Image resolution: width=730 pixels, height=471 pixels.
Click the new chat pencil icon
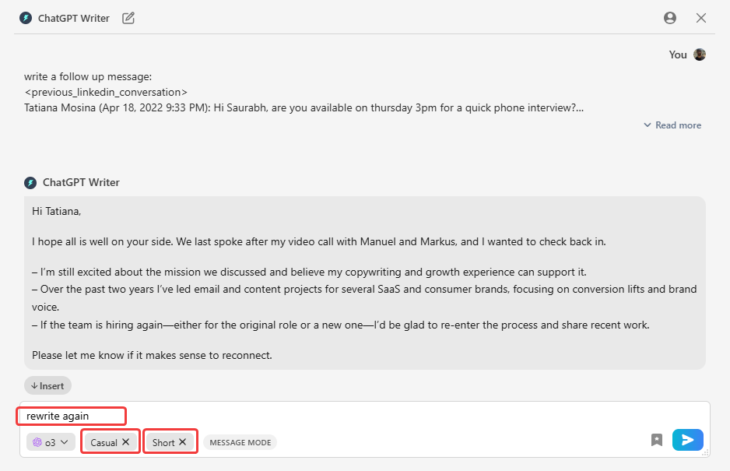point(128,18)
